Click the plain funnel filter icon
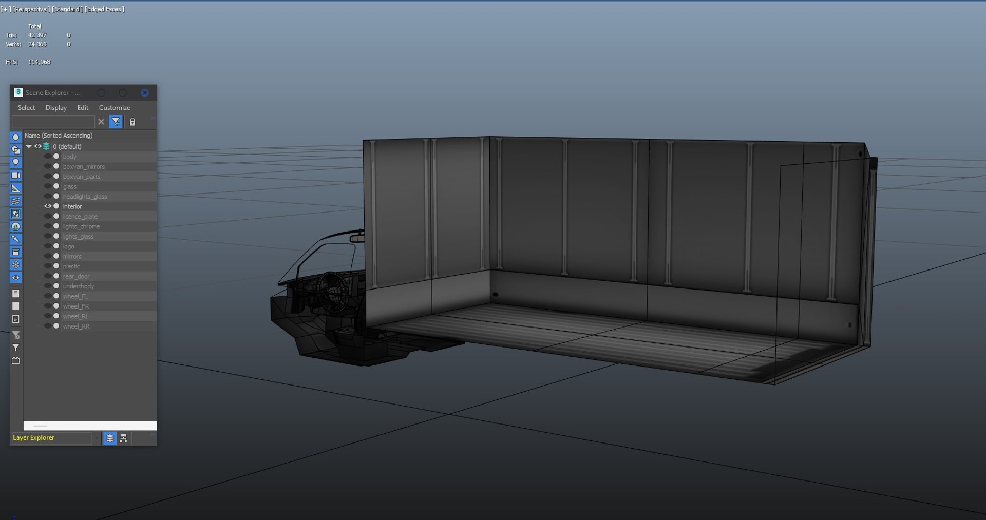 click(15, 348)
